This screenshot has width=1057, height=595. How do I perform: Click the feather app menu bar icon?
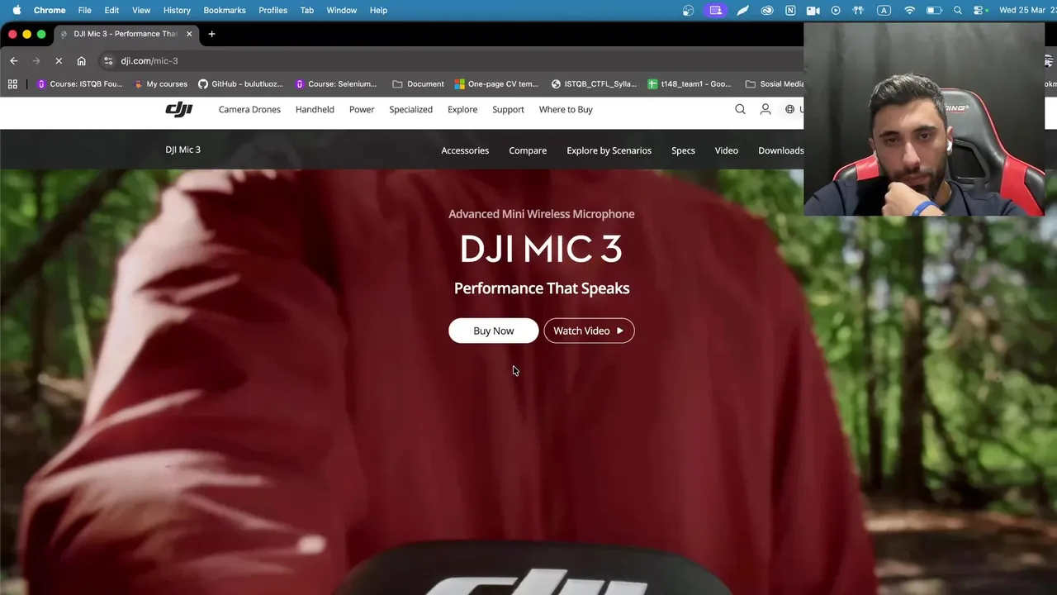click(x=742, y=10)
